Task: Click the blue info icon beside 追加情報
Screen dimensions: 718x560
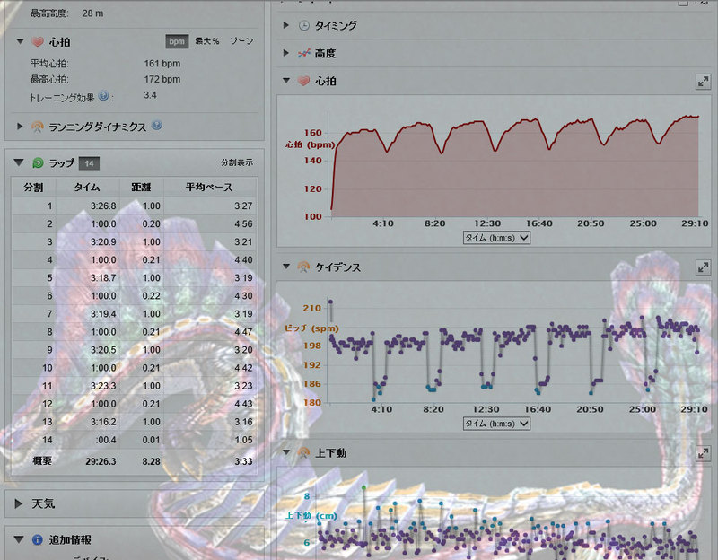Action: pos(38,540)
